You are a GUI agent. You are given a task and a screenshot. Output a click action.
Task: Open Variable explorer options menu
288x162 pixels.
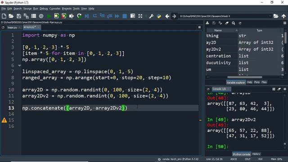(285, 23)
